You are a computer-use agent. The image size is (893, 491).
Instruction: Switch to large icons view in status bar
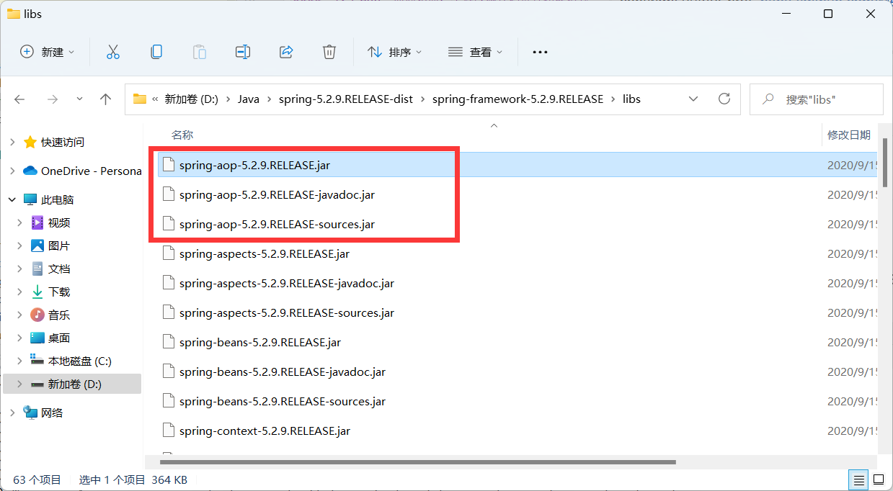879,479
